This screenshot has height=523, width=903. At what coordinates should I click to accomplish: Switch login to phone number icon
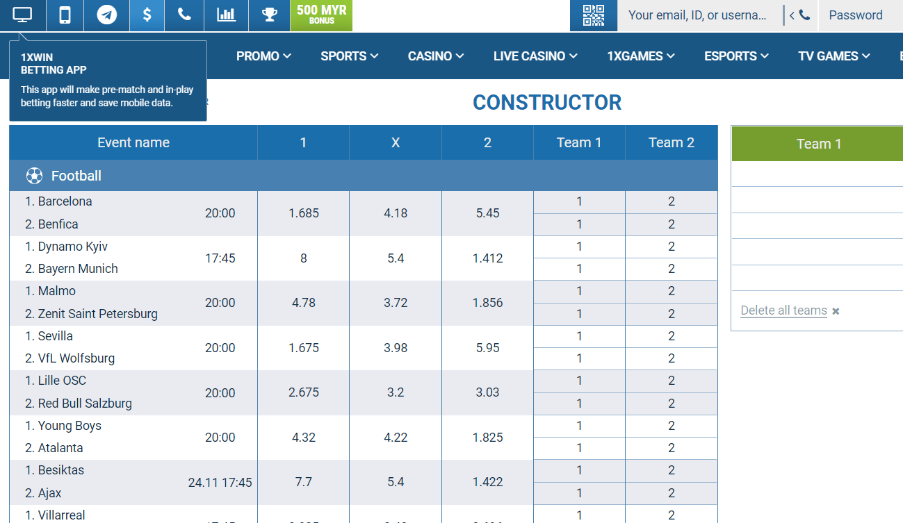(x=800, y=15)
